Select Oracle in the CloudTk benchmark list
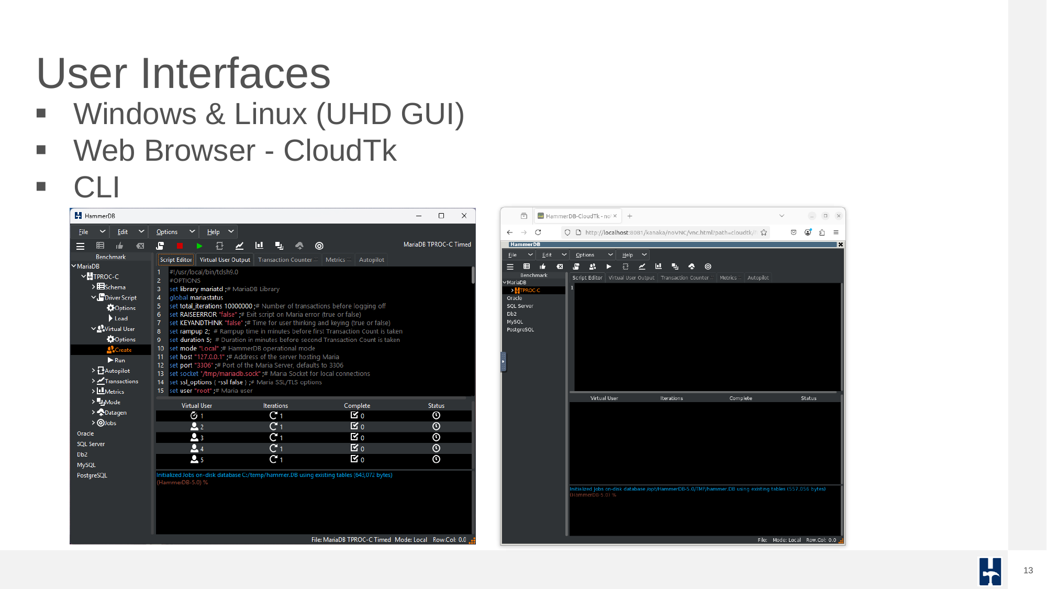Screen dimensions: 1047x589 tap(515, 298)
